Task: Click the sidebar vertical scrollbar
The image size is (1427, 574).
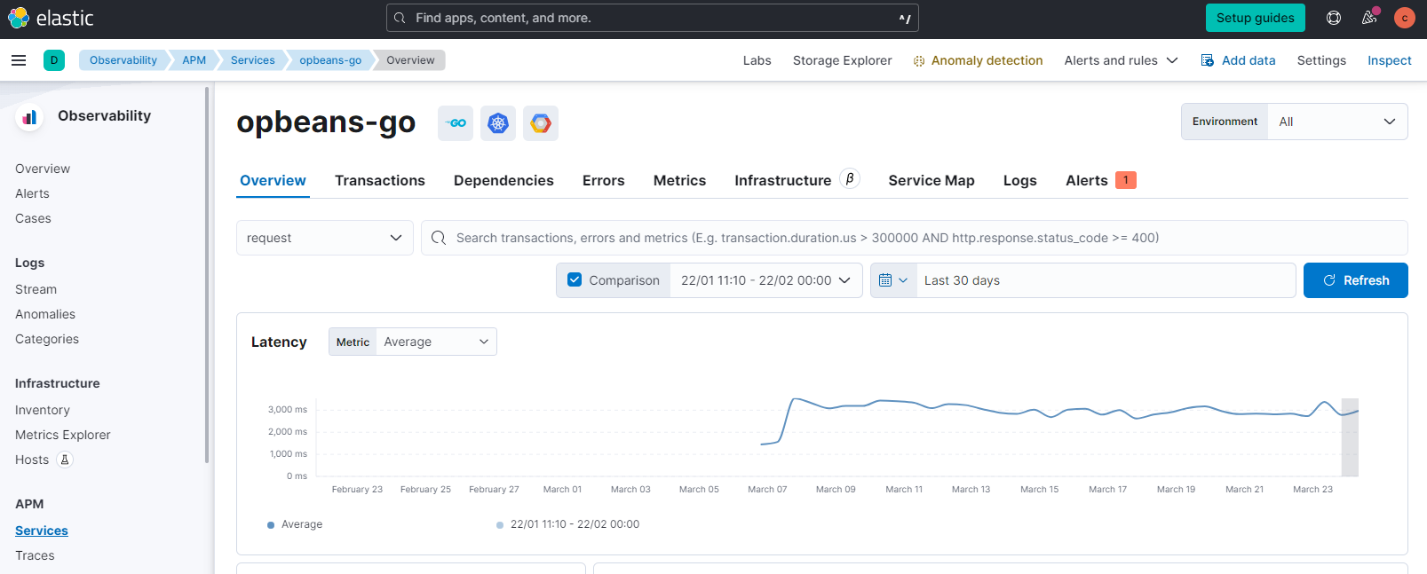Action: click(x=207, y=275)
